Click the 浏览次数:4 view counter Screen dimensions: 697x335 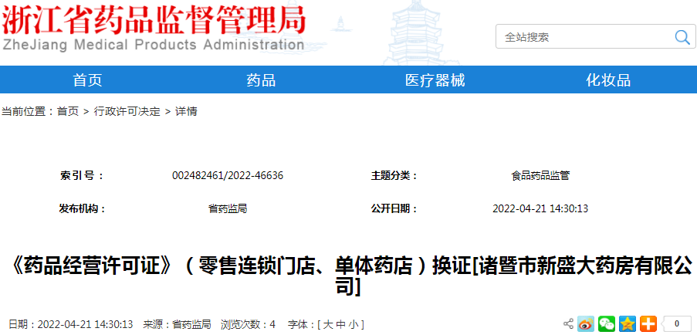(x=248, y=324)
